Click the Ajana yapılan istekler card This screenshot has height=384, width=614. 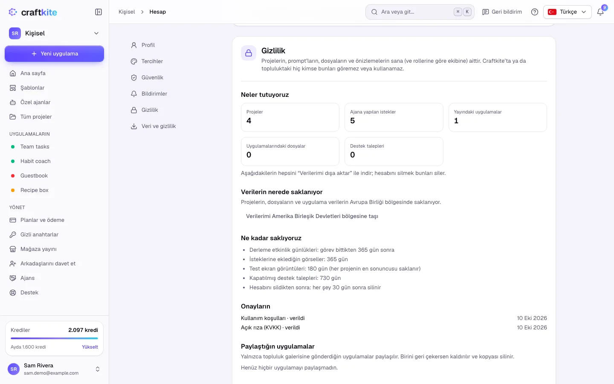(x=394, y=117)
